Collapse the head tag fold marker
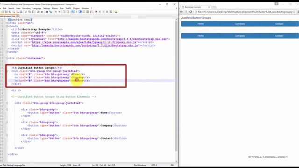The width and height of the screenshot is (299, 168). (7, 26)
